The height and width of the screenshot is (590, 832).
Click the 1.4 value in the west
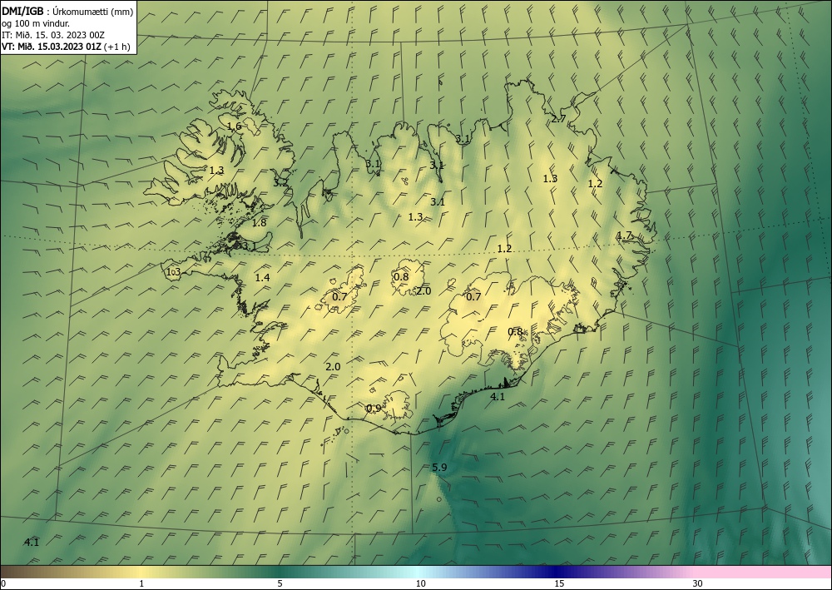tap(262, 277)
